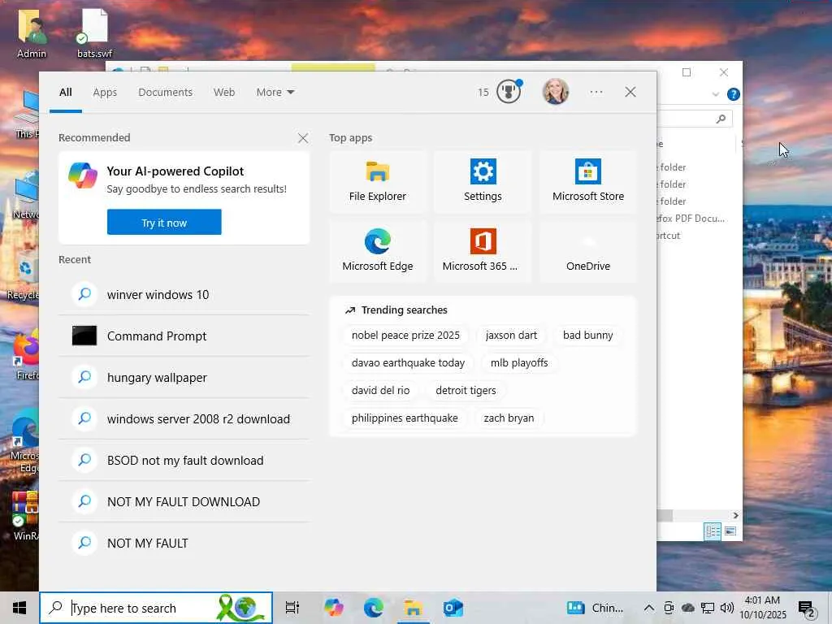
Task: Search trending 'david del rio'
Action: (380, 391)
